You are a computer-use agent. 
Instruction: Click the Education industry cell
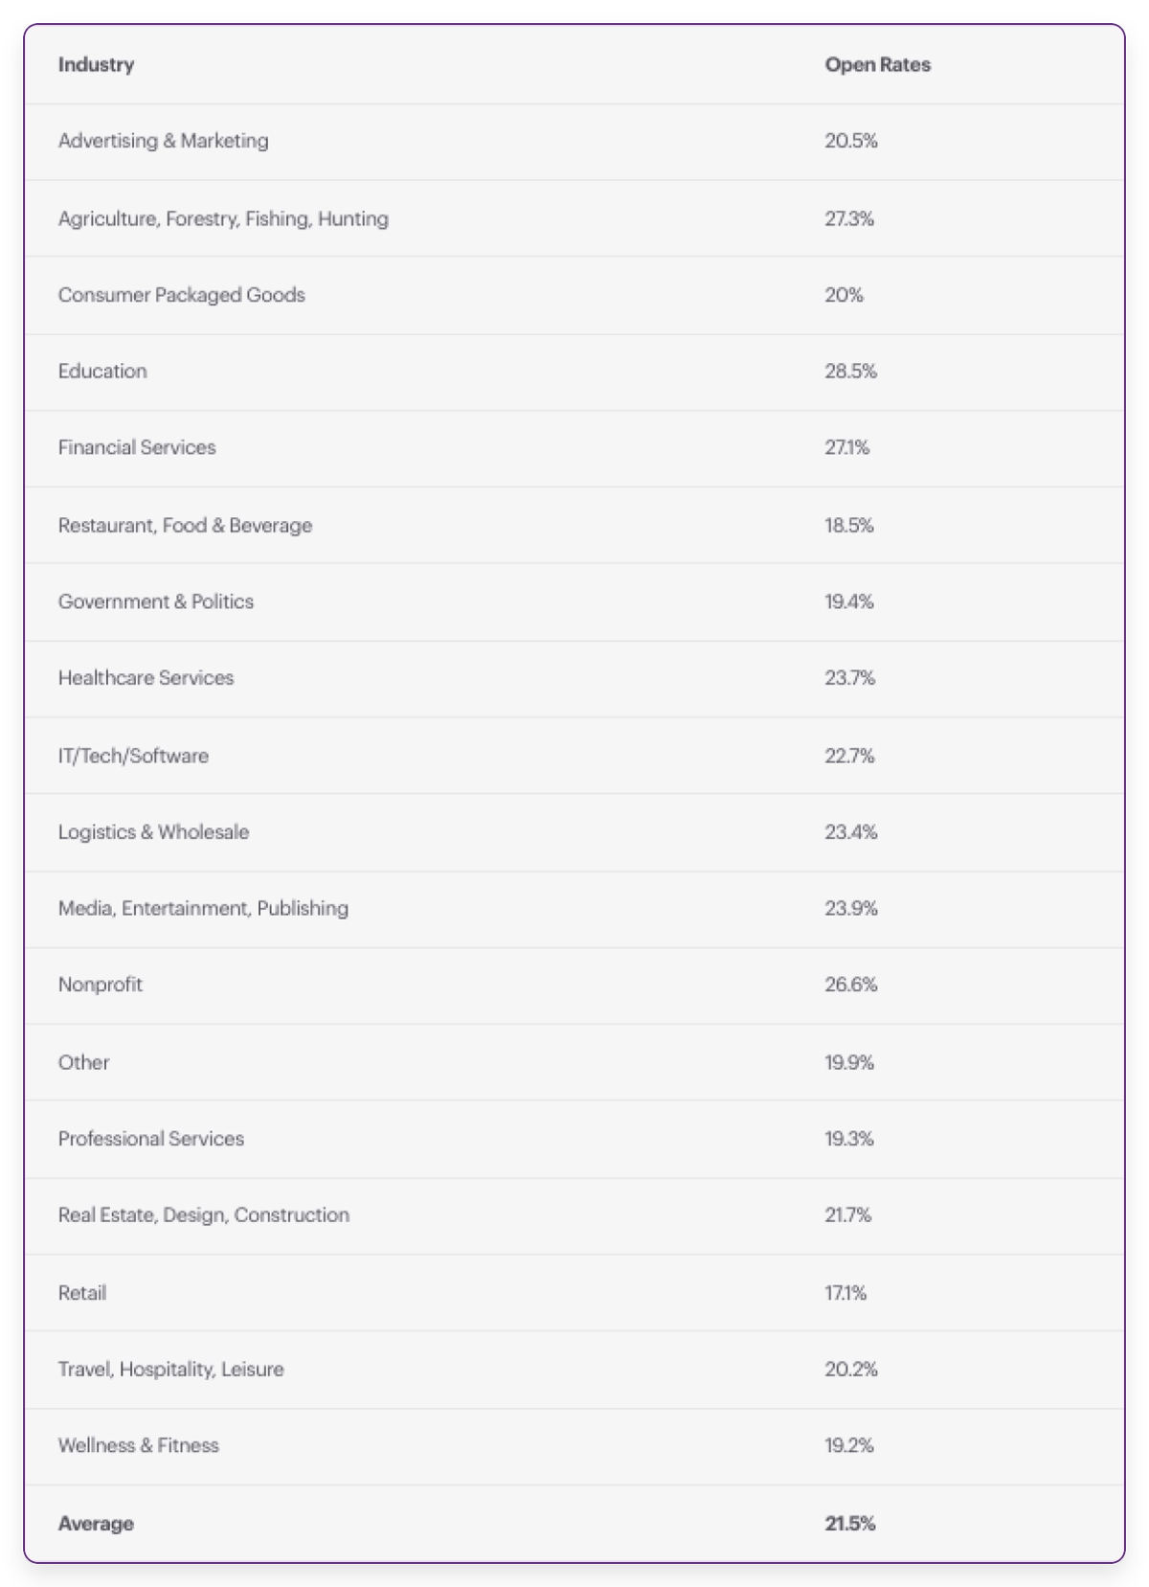(102, 372)
